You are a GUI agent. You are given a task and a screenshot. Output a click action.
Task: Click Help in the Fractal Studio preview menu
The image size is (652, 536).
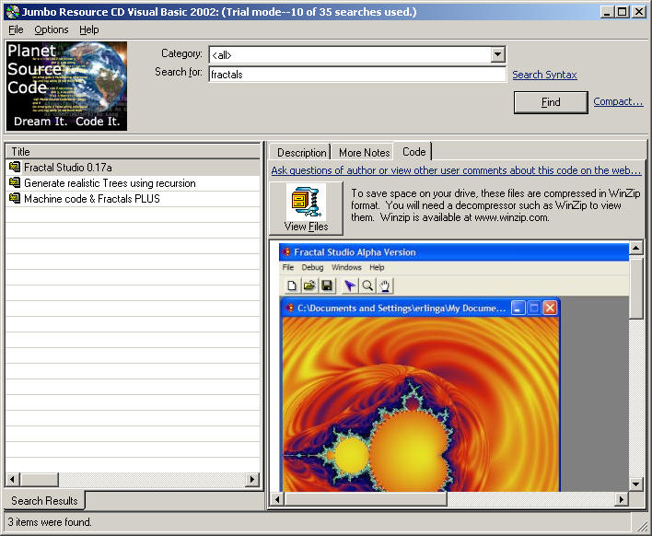377,267
